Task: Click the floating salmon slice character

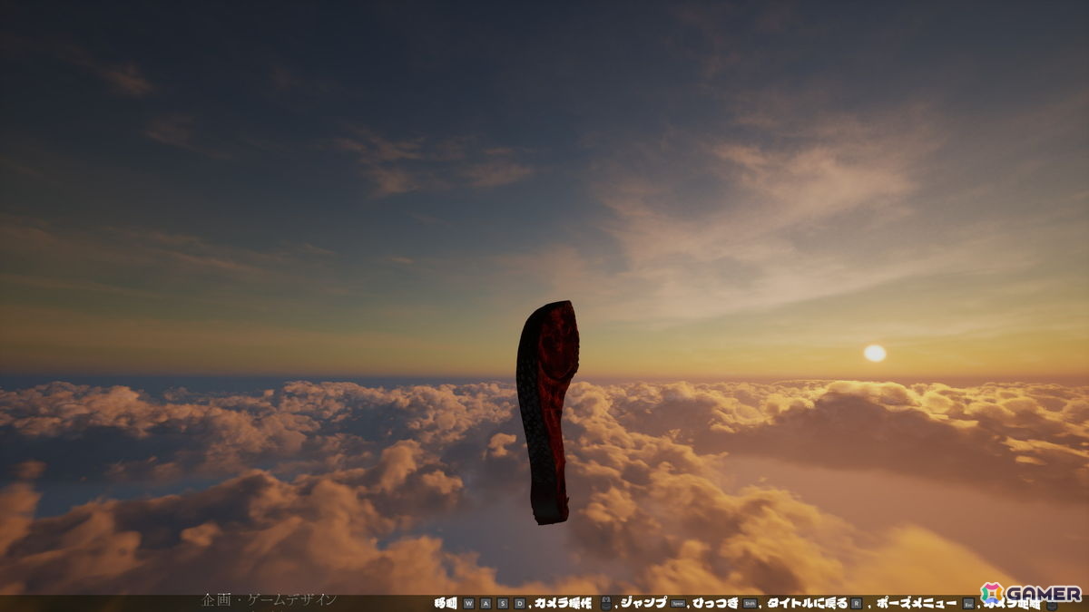Action: coord(547,413)
